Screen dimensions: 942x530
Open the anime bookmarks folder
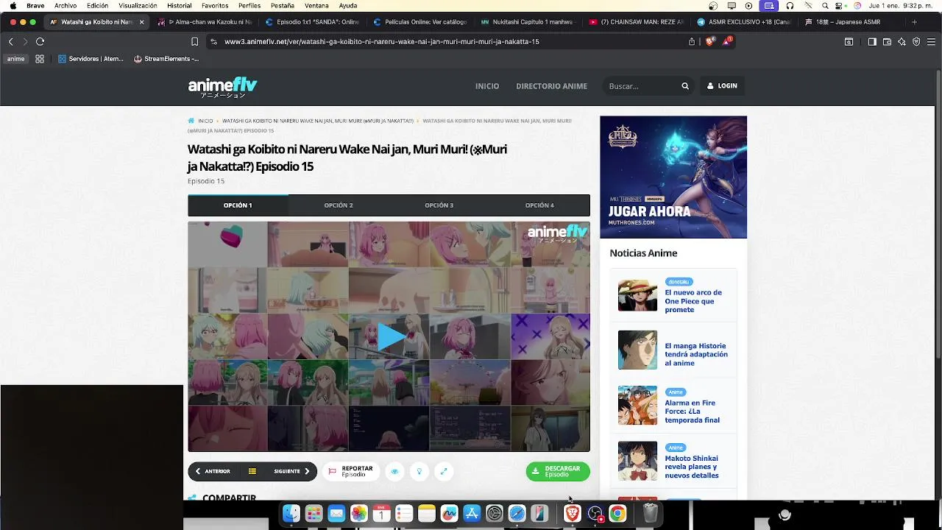pyautogui.click(x=15, y=59)
